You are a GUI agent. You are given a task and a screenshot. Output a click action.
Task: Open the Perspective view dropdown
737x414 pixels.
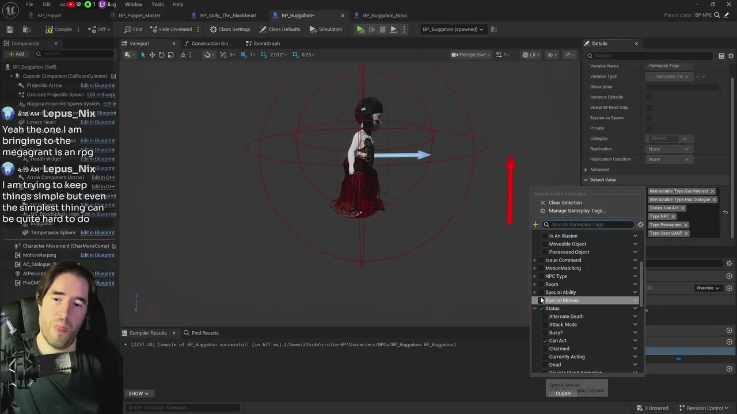point(470,55)
